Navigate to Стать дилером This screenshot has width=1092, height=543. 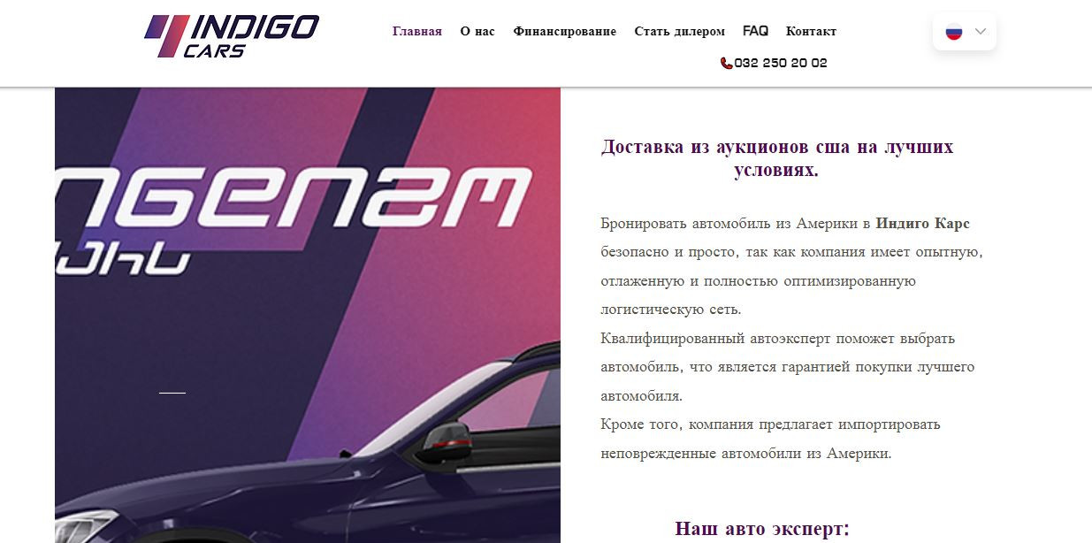pyautogui.click(x=679, y=32)
